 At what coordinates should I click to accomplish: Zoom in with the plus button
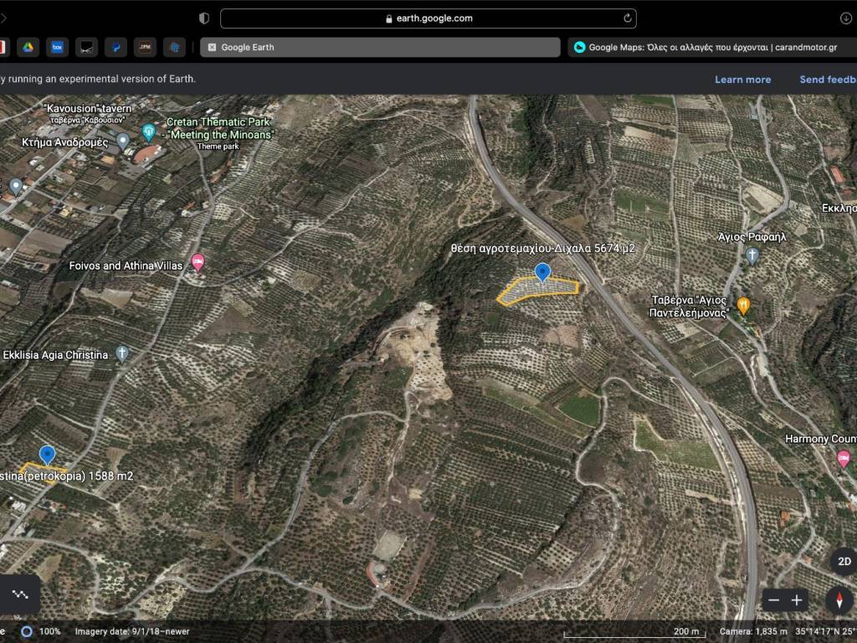(797, 600)
